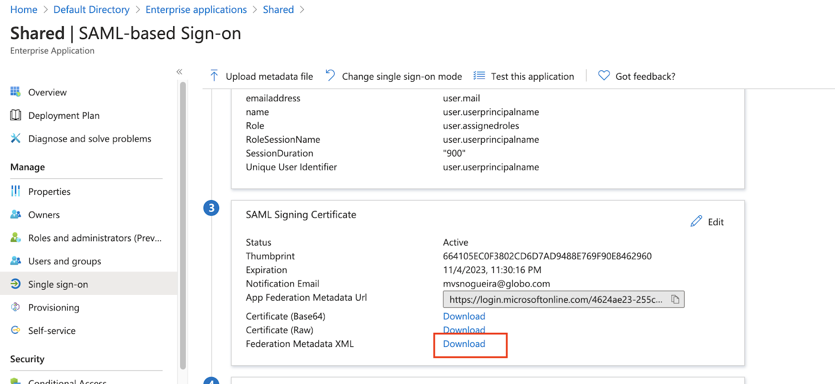This screenshot has width=835, height=384.
Task: Click the heart feedback icon
Action: pos(604,76)
